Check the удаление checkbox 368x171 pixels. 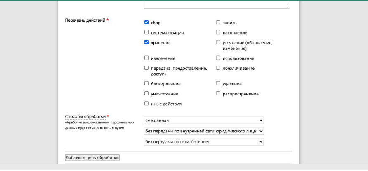(x=218, y=83)
